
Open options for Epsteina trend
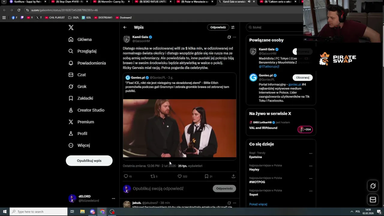tap(311, 153)
